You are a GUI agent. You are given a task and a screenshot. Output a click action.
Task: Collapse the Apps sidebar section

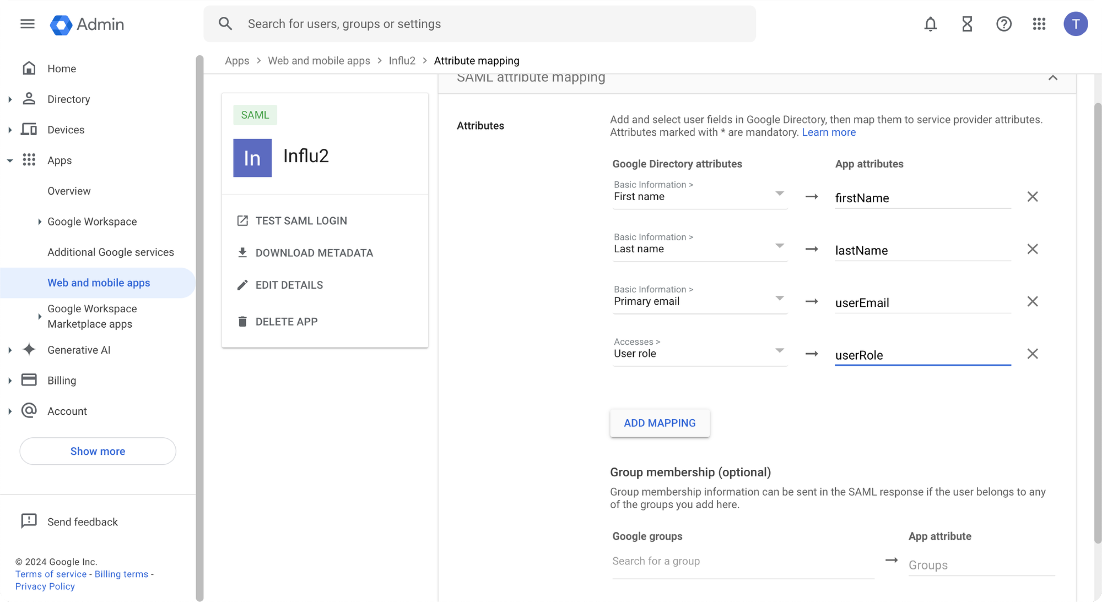pyautogui.click(x=10, y=161)
